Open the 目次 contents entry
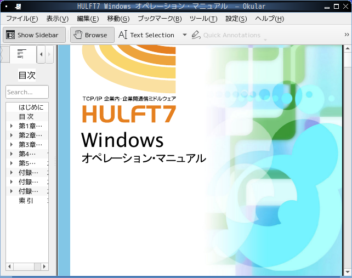The width and height of the screenshot is (352, 278). click(x=26, y=117)
